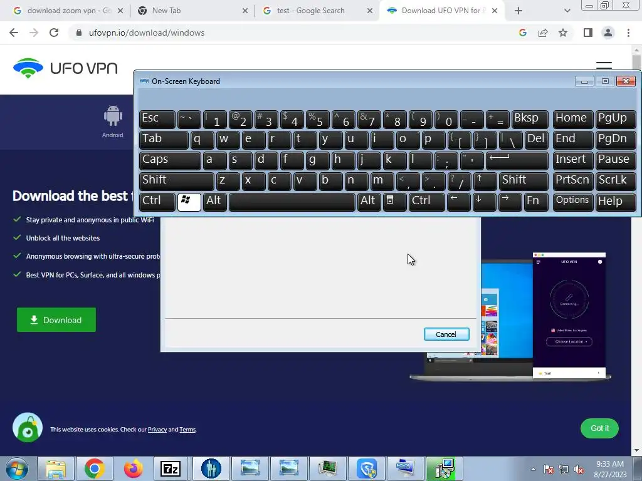Click the Bksp key on the keyboard
Screen dimensions: 642x481
pos(530,120)
